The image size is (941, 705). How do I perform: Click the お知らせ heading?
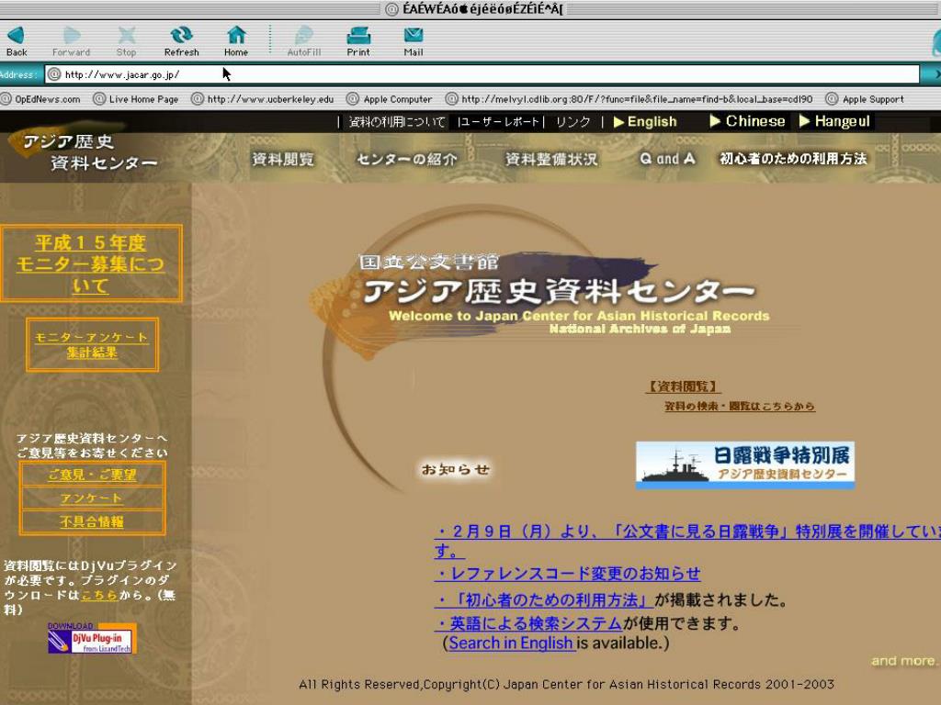(x=456, y=469)
